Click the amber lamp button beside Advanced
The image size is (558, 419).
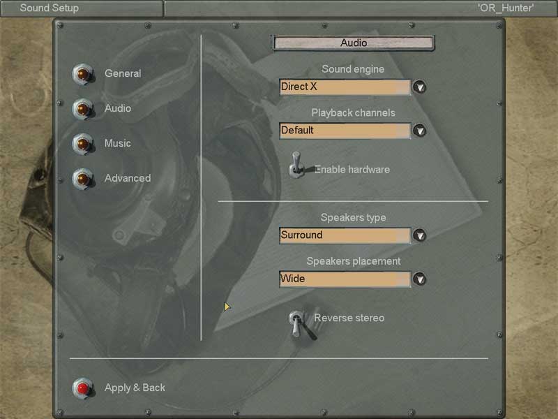[x=83, y=179]
